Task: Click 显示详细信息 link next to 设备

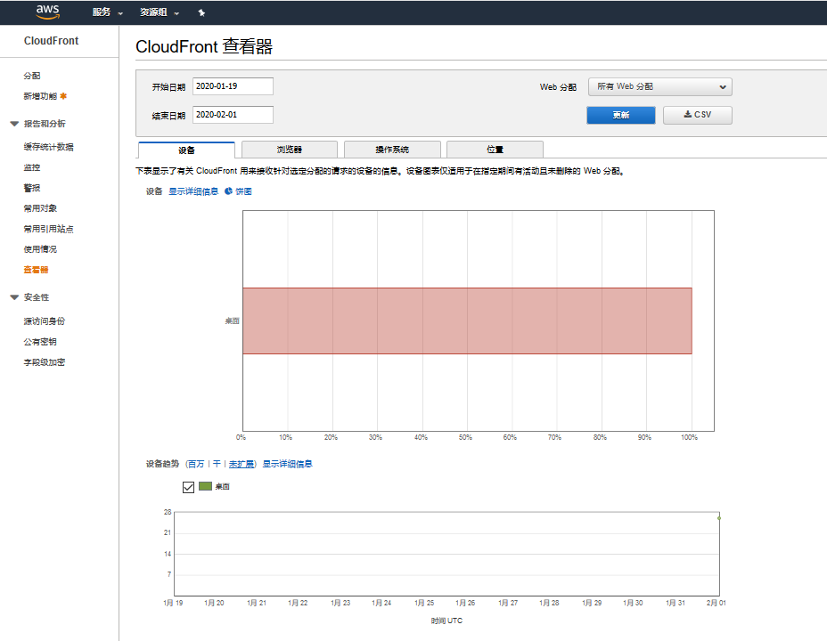Action: (x=193, y=191)
